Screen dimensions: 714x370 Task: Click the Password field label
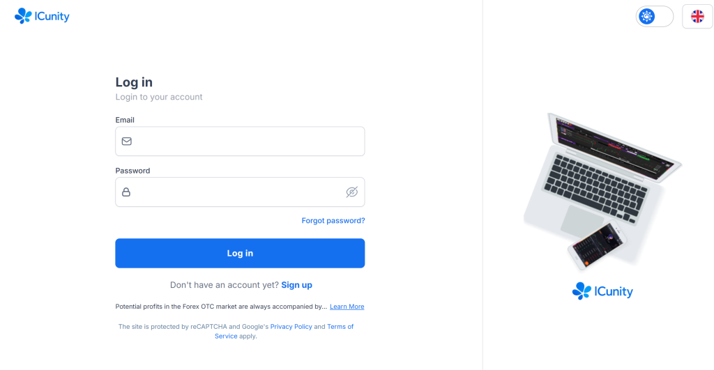tap(132, 171)
